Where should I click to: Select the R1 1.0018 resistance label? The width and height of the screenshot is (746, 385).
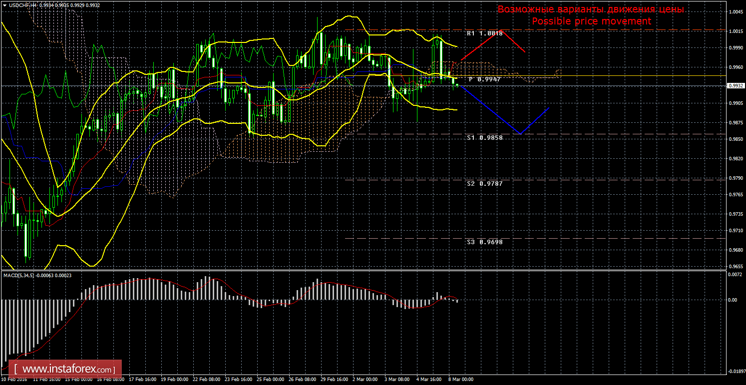[x=484, y=33]
